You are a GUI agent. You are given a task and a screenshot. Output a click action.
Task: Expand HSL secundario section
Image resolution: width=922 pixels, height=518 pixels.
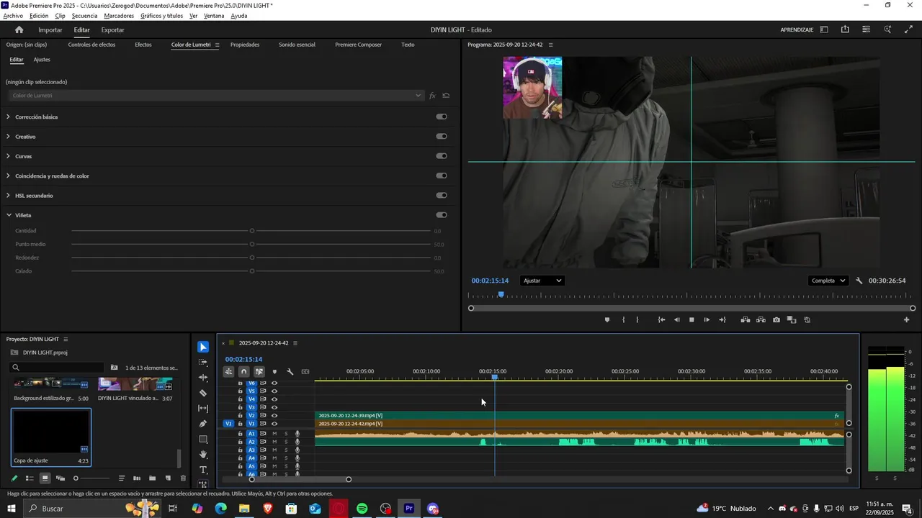point(9,195)
